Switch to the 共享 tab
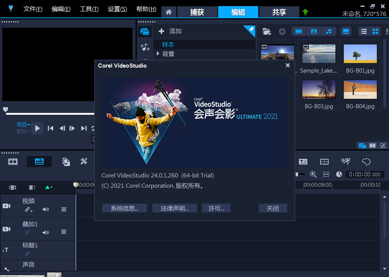The image size is (389, 277). 279,12
